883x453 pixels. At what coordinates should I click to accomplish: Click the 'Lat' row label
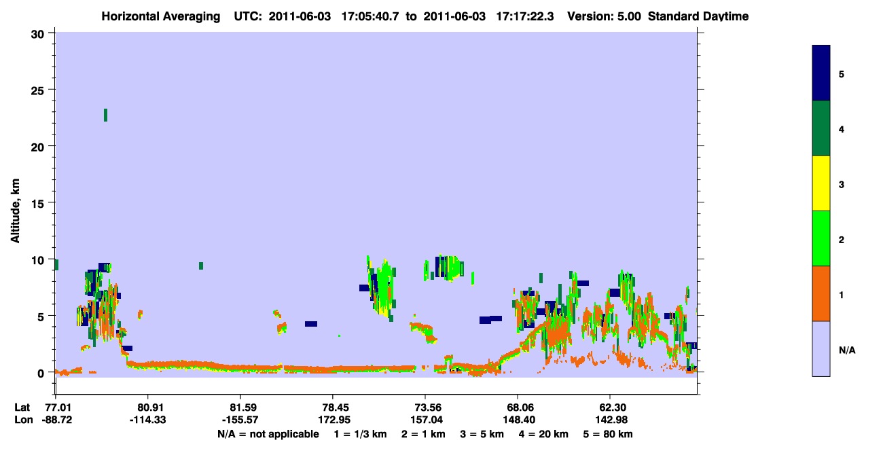(22, 407)
